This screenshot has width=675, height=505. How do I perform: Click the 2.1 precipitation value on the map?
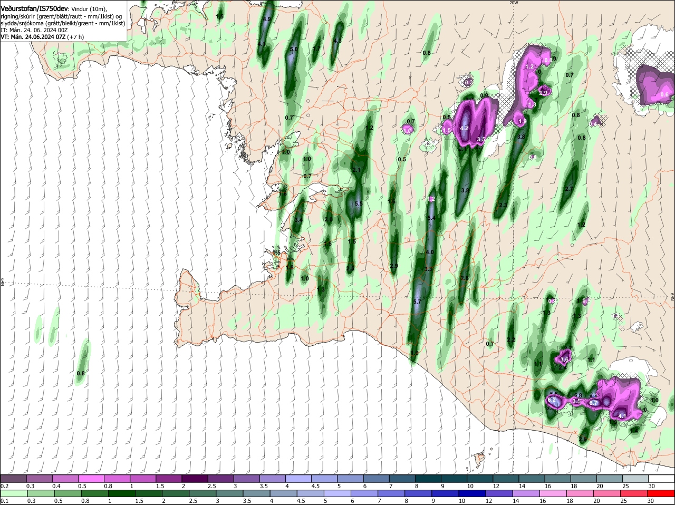pyautogui.click(x=356, y=170)
